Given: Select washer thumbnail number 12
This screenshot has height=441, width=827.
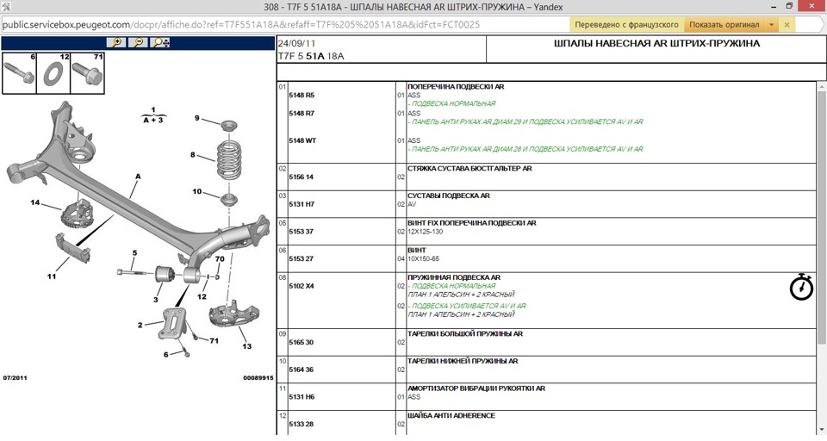Looking at the screenshot, I should (52, 73).
